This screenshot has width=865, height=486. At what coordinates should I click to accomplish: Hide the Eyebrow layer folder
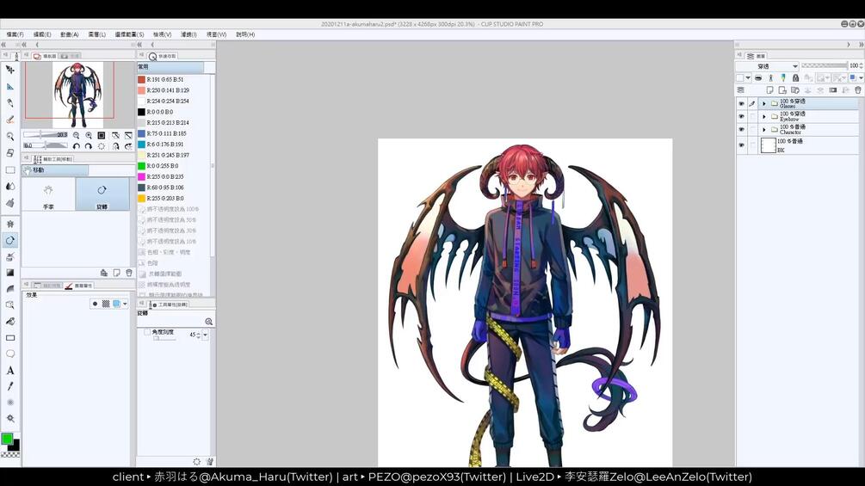click(x=741, y=116)
